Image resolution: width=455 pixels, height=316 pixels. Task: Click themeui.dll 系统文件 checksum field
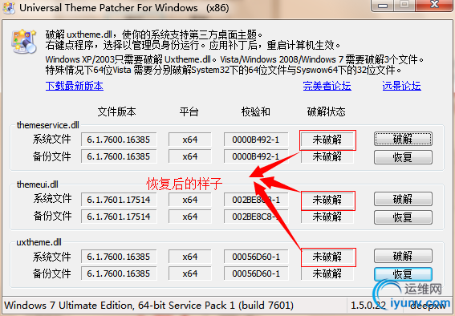(256, 200)
